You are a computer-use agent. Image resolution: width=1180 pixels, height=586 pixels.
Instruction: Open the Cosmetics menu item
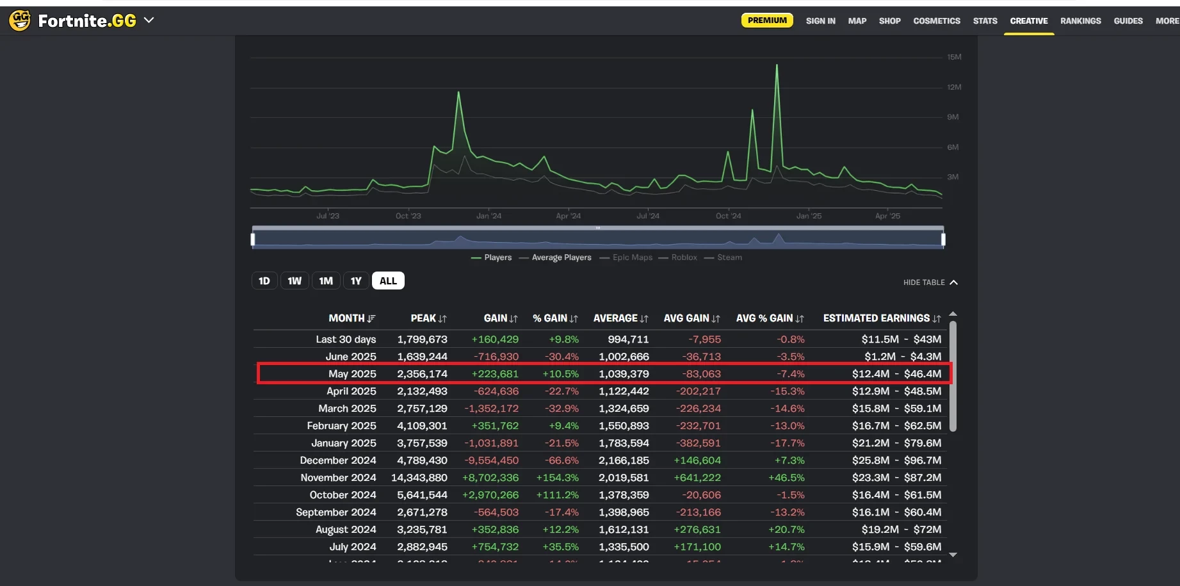[936, 21]
